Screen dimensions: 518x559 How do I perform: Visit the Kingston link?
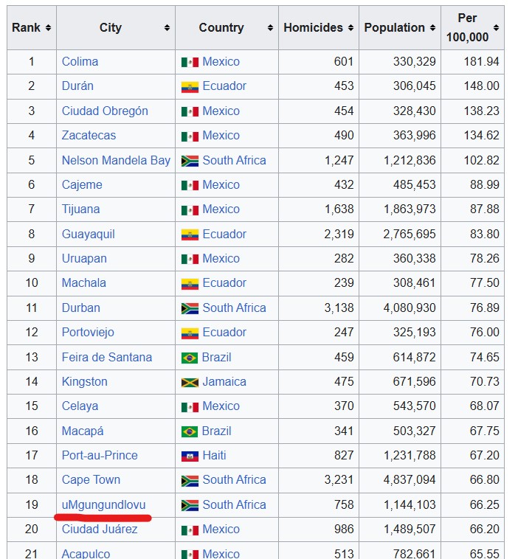[85, 382]
